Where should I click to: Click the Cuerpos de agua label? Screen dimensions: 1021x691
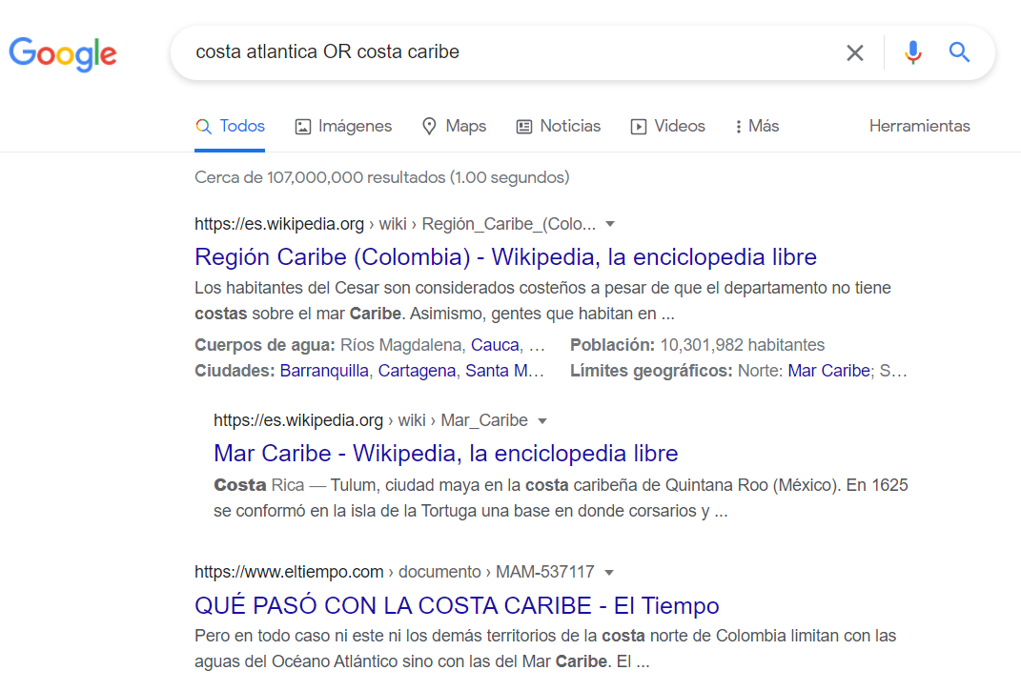(x=265, y=344)
